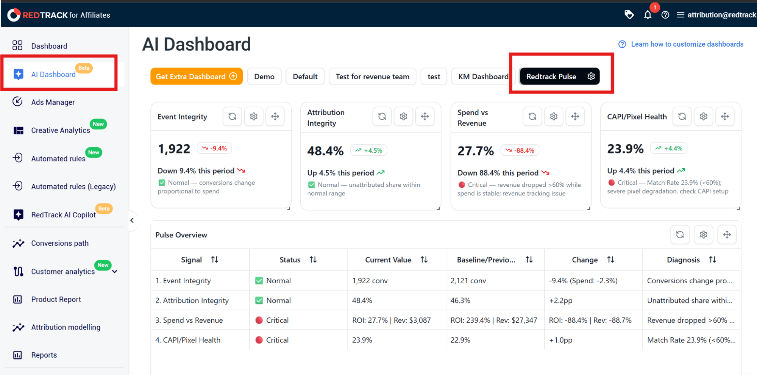Click resize corner of Event Integrity card

pyautogui.click(x=289, y=208)
